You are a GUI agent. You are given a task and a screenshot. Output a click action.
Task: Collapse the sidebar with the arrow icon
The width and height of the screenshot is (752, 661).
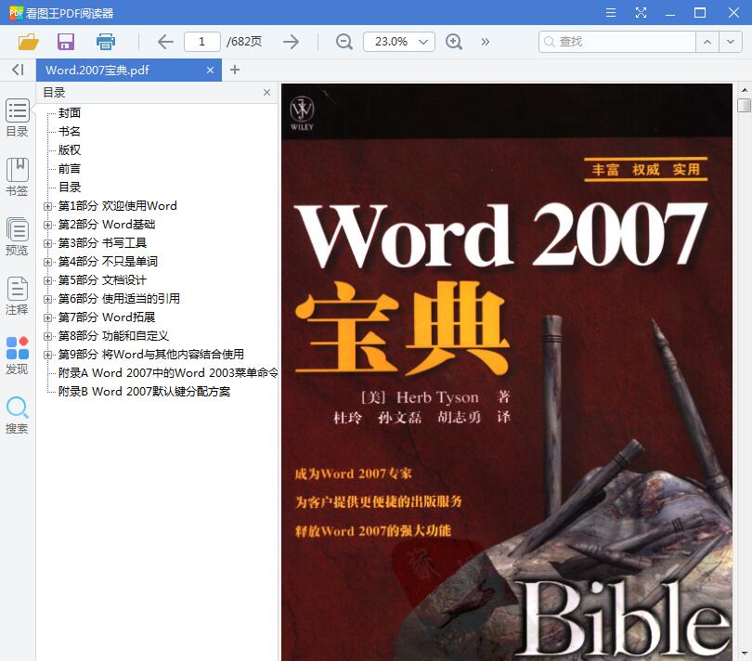18,70
